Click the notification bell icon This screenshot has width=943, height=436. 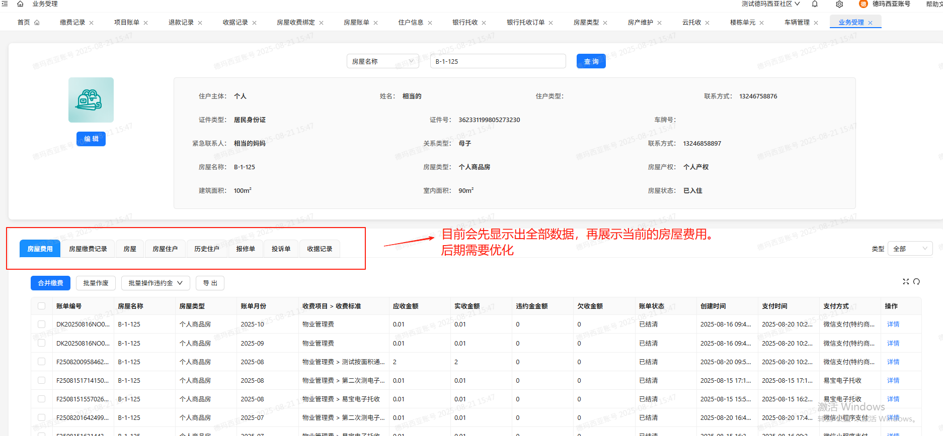815,4
